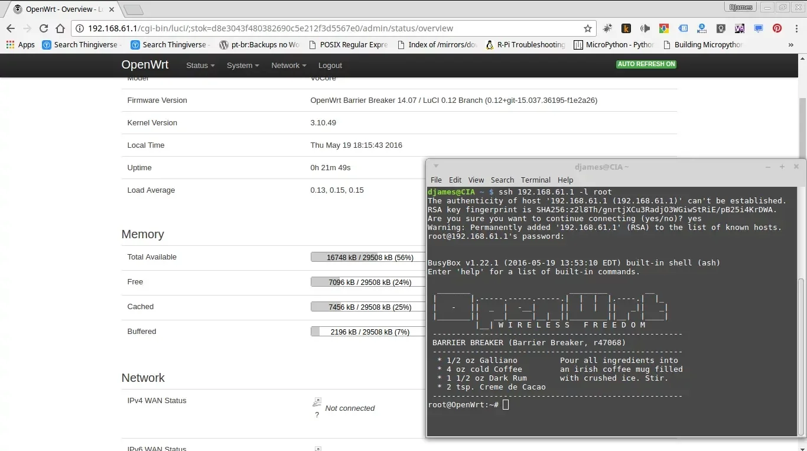Open the gray lightbulb extension icon
807x451 pixels.
pyautogui.click(x=721, y=28)
